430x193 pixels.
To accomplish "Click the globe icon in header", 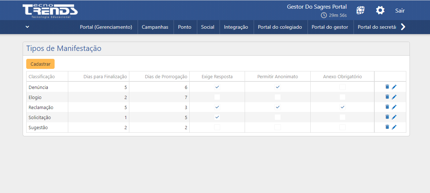I will [x=360, y=10].
